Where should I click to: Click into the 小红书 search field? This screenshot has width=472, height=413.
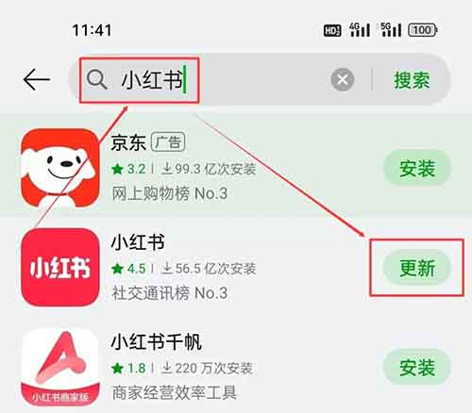point(201,80)
